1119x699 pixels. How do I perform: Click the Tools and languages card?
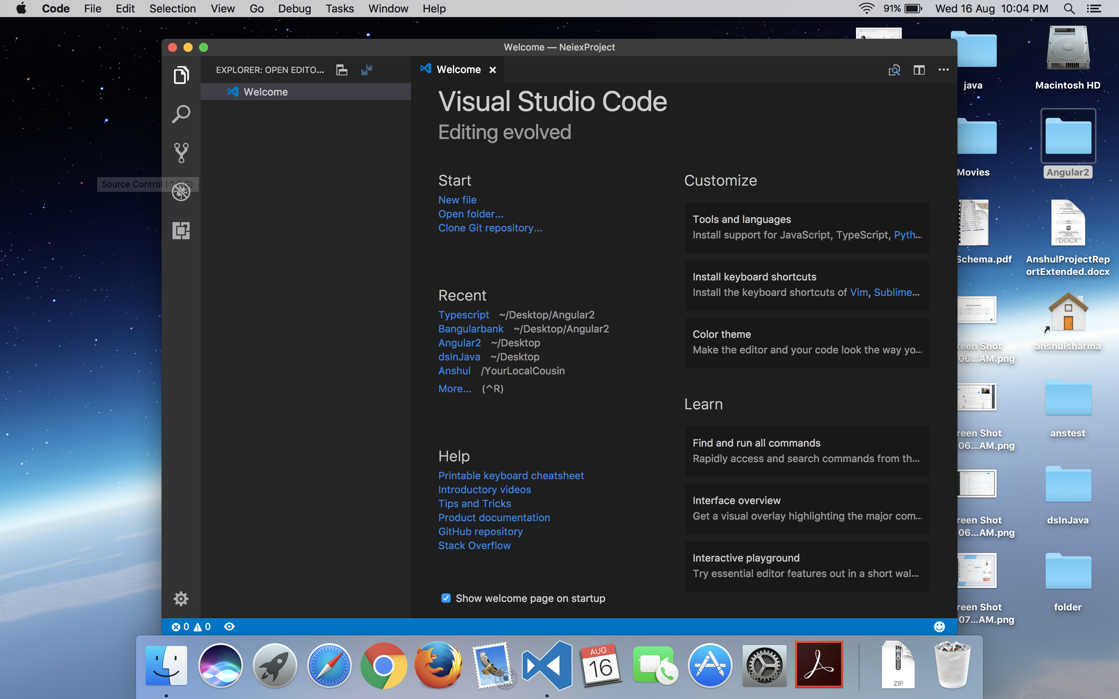coord(807,228)
